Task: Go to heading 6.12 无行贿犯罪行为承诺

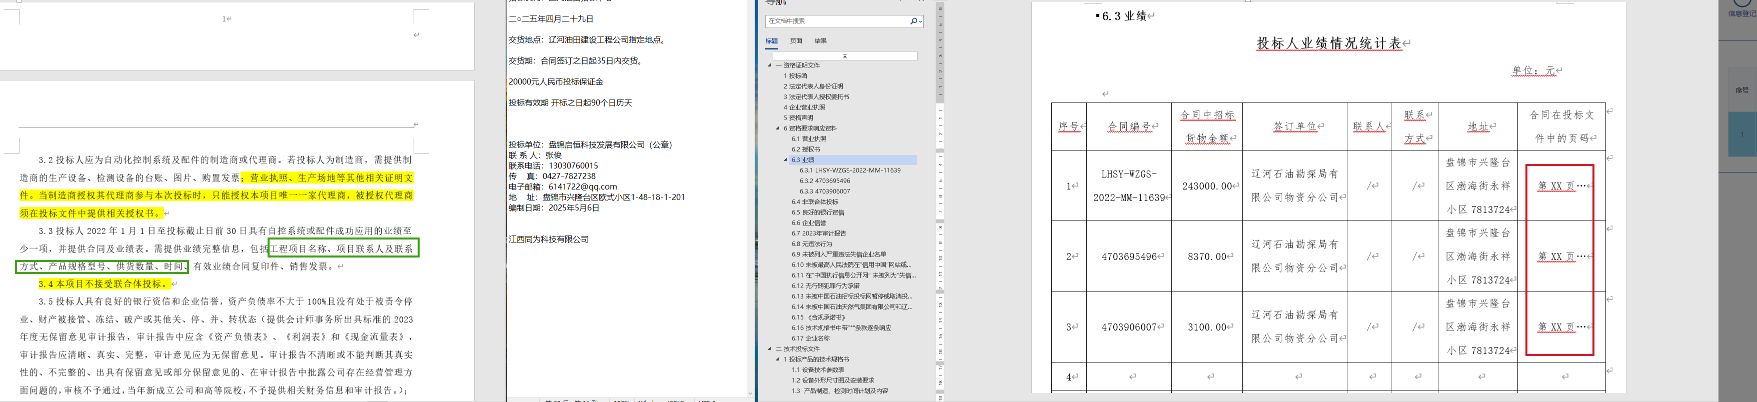Action: 825,285
